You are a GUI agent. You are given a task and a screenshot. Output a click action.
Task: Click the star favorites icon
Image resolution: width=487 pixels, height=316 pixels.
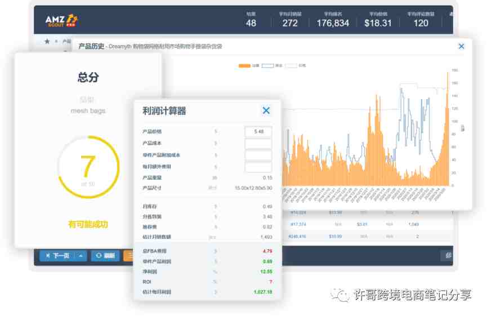(x=47, y=41)
